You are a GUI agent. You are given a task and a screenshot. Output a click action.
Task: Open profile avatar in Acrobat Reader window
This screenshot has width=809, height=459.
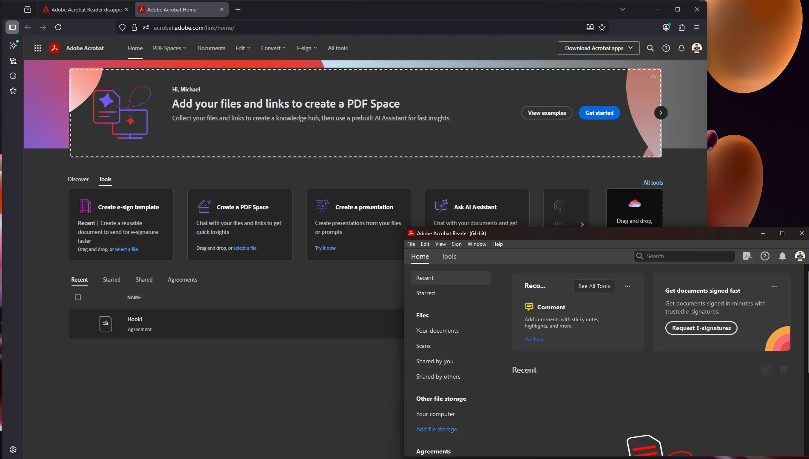pos(800,256)
